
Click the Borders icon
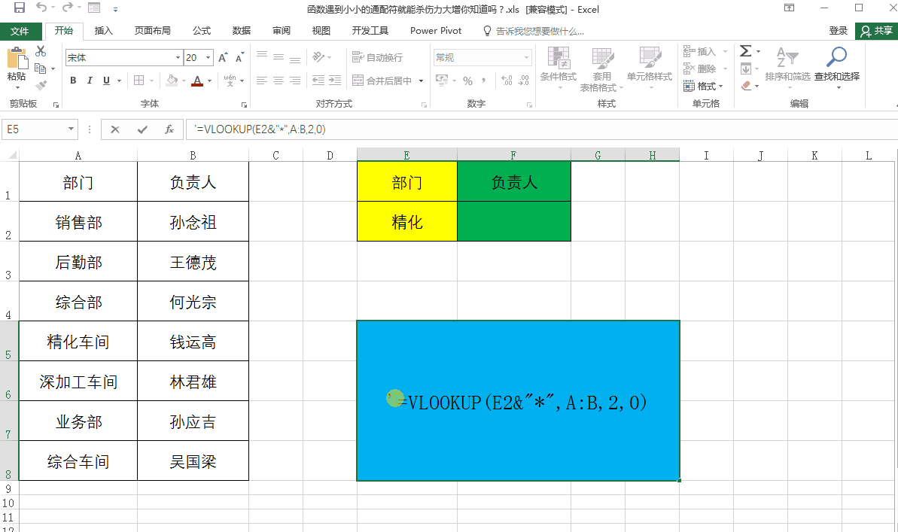coord(139,81)
